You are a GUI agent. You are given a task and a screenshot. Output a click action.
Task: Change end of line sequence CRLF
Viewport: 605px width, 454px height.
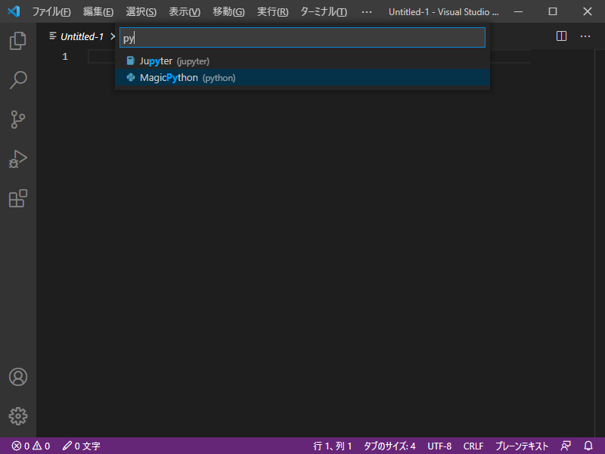click(x=473, y=446)
